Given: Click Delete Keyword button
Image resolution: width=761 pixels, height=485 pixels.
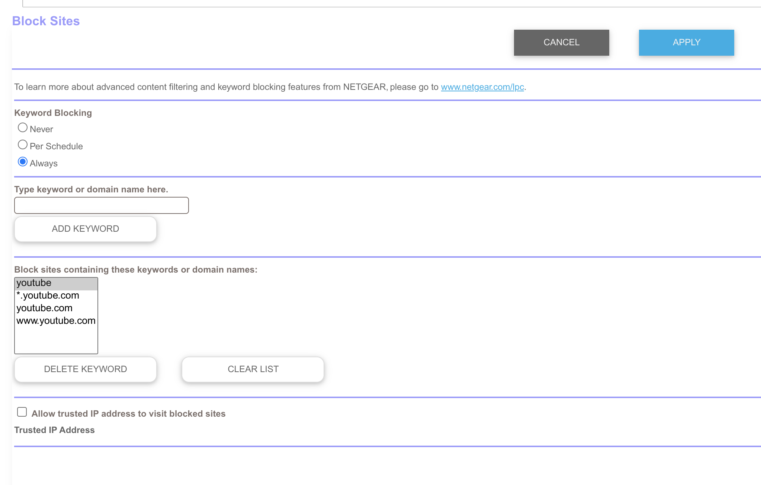Looking at the screenshot, I should [85, 369].
